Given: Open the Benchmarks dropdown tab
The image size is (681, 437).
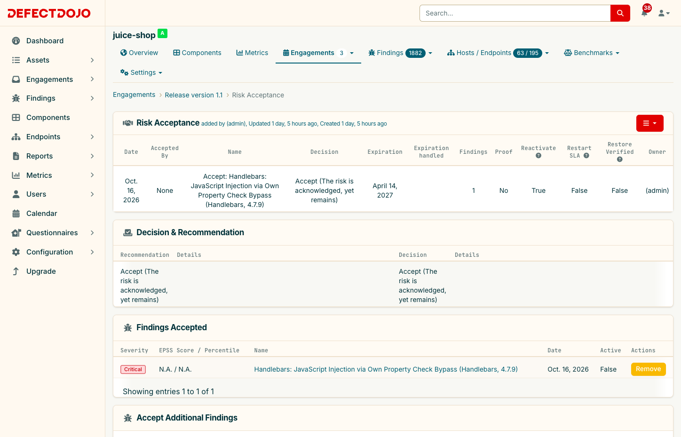Looking at the screenshot, I should coord(592,53).
